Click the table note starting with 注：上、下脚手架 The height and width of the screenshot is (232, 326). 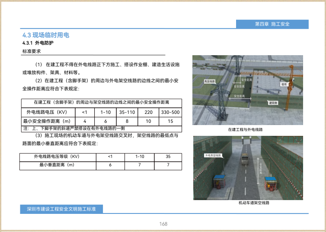coord(74,129)
